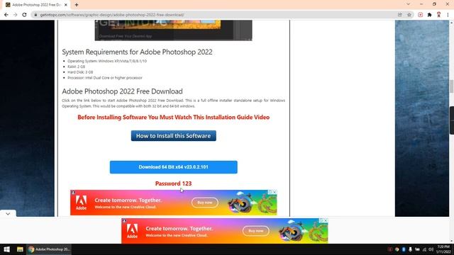Open Chrome's three-dot menu
The height and width of the screenshot is (255, 454).
pyautogui.click(x=448, y=15)
